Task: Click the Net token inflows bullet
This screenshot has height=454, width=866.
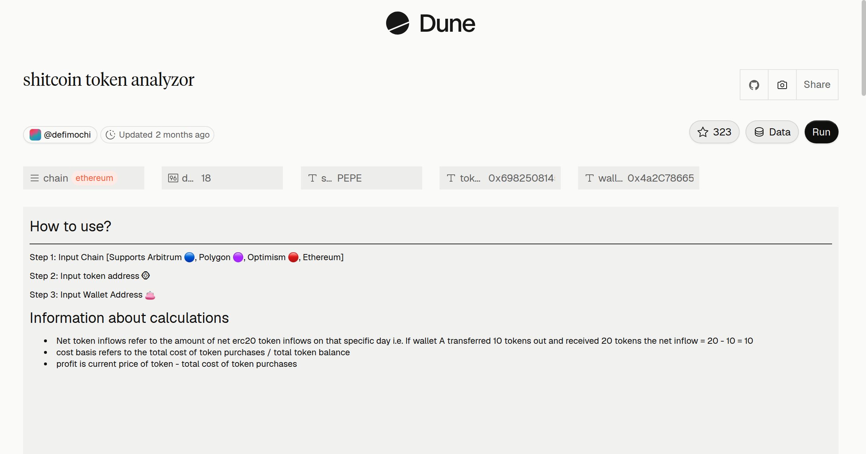Action: (x=404, y=341)
